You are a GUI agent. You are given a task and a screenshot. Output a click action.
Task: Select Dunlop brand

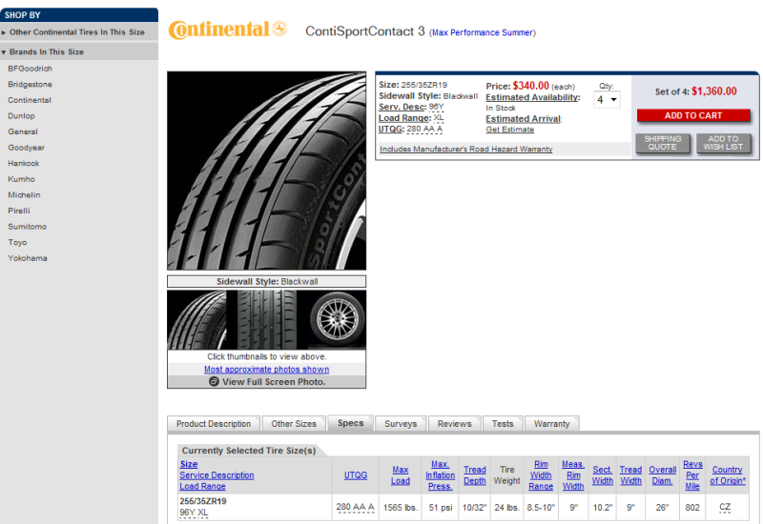click(21, 115)
